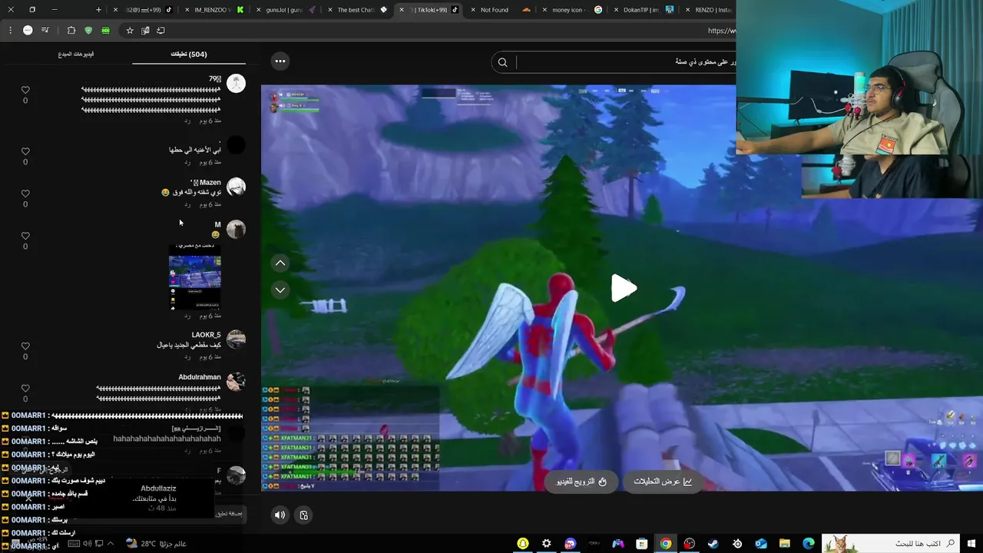Open Abdulrahman's profile avatar
983x553 pixels.
[236, 382]
